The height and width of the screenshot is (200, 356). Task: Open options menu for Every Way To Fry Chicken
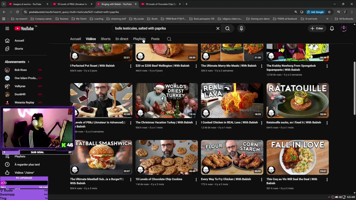[261, 180]
